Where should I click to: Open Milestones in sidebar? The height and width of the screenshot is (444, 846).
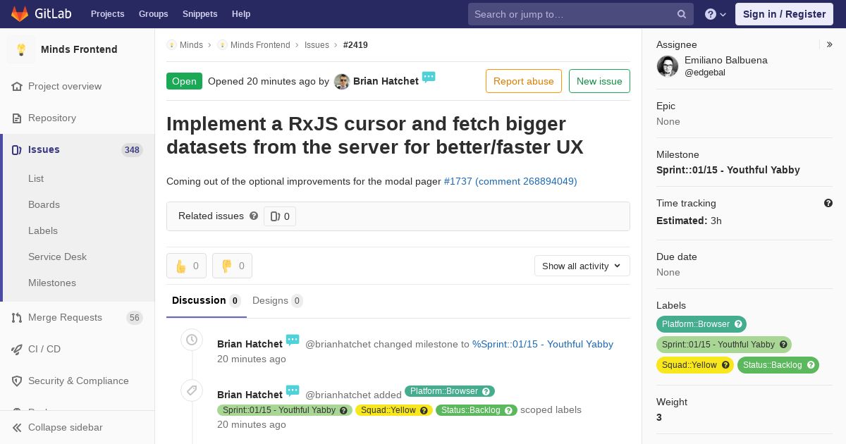[x=52, y=283]
